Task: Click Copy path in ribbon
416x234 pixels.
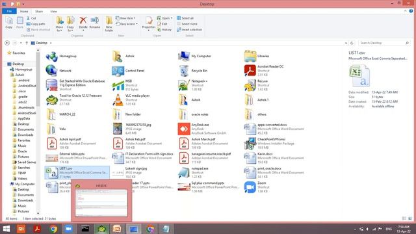Action: 36,24
